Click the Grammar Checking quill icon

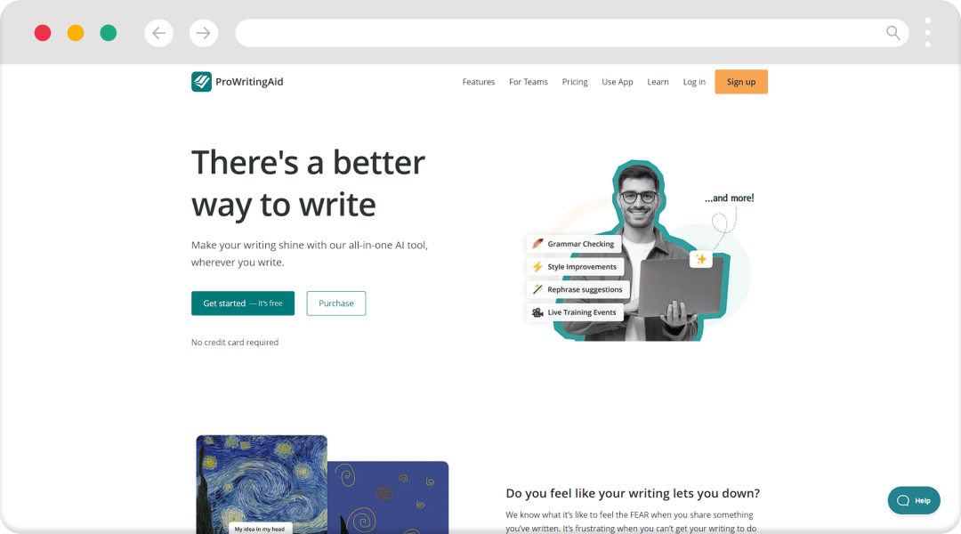click(x=537, y=243)
